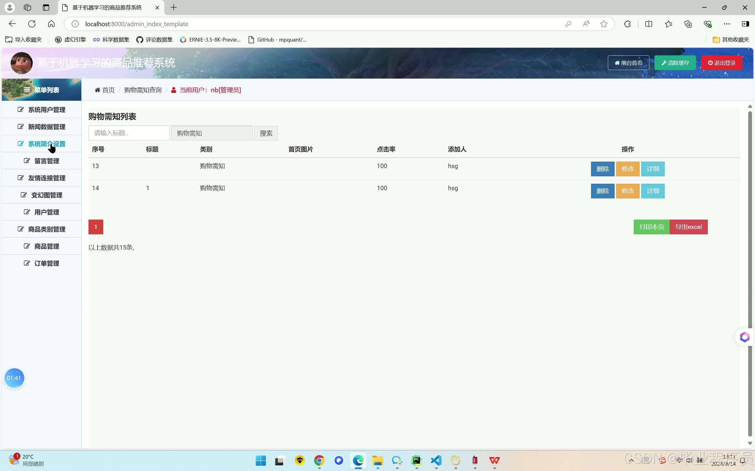Click 清除缓存 button
The height and width of the screenshot is (471, 755).
(x=675, y=63)
